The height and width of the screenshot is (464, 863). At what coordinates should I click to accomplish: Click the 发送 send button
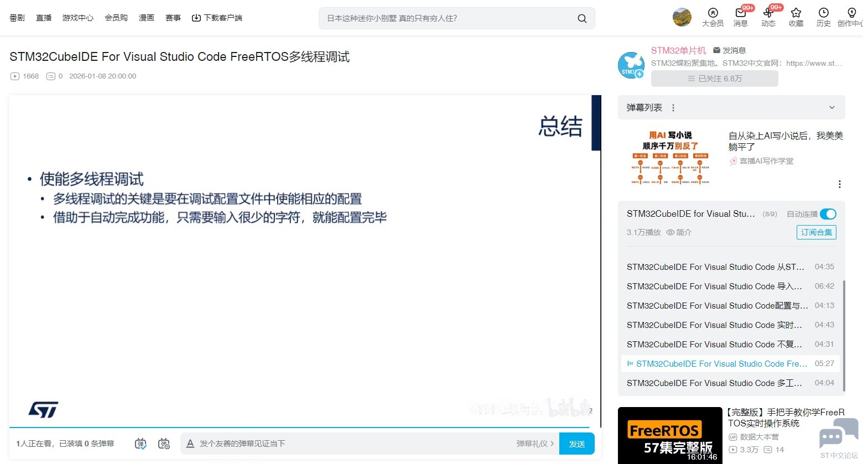576,444
